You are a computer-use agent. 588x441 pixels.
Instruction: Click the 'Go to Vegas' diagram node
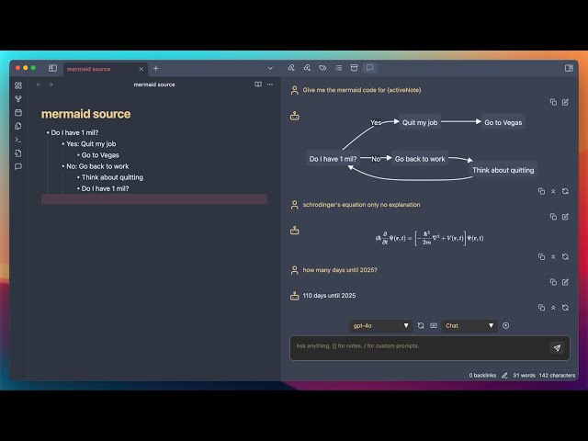point(503,122)
